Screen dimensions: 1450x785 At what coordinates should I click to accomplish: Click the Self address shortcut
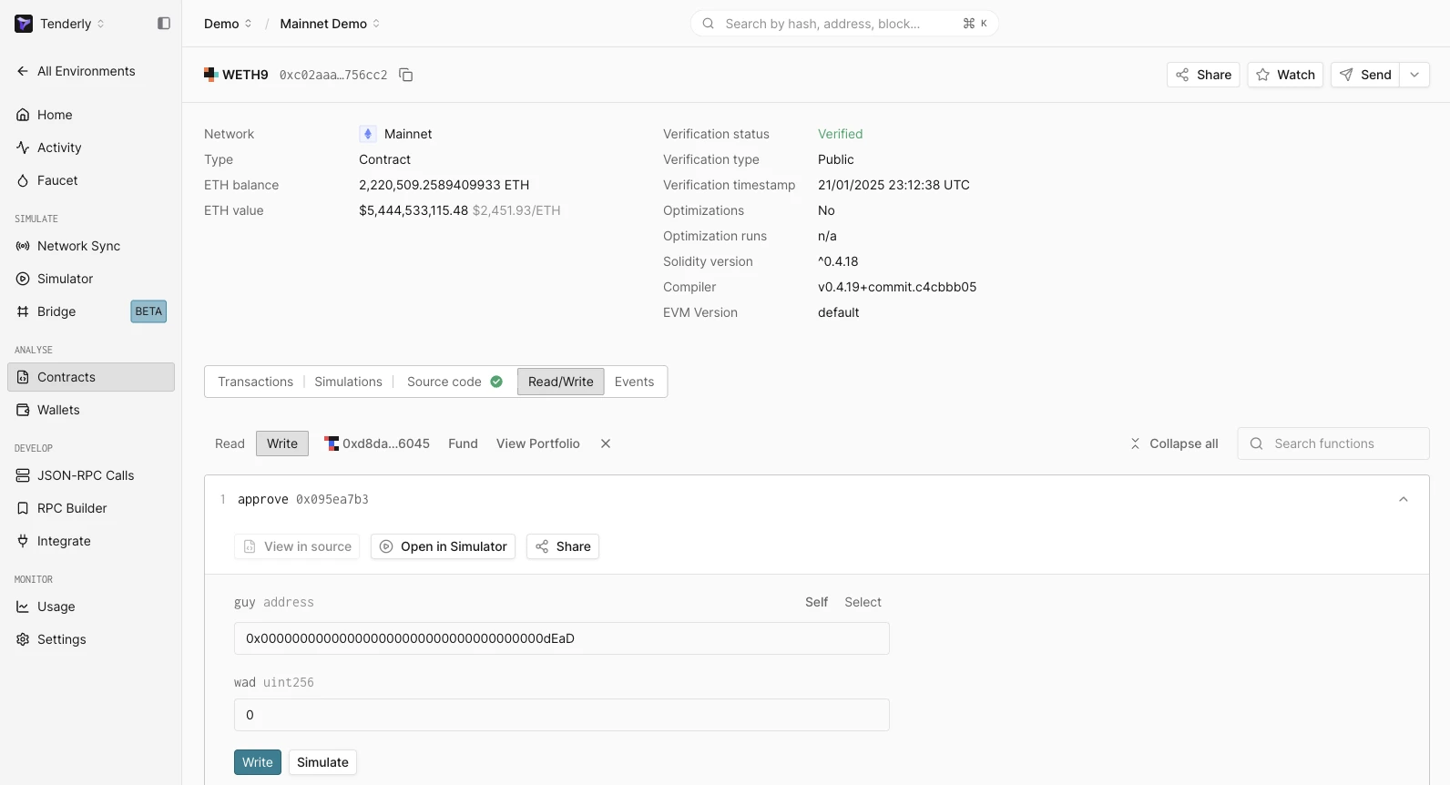click(816, 602)
